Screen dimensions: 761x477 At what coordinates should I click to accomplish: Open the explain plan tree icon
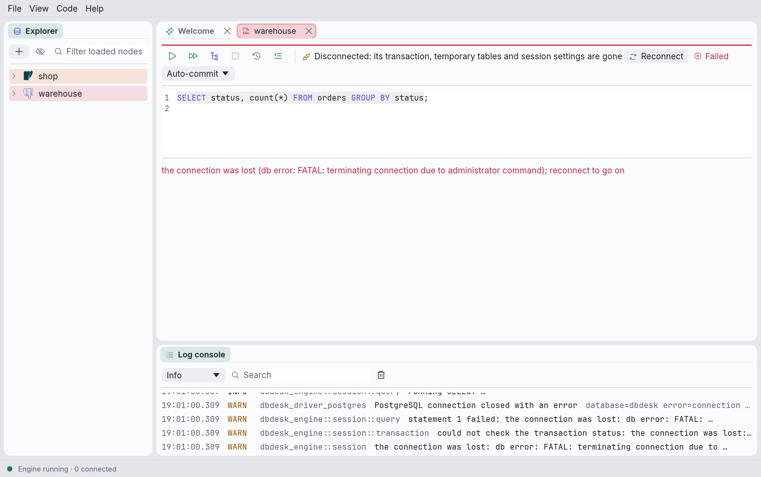pyautogui.click(x=214, y=56)
